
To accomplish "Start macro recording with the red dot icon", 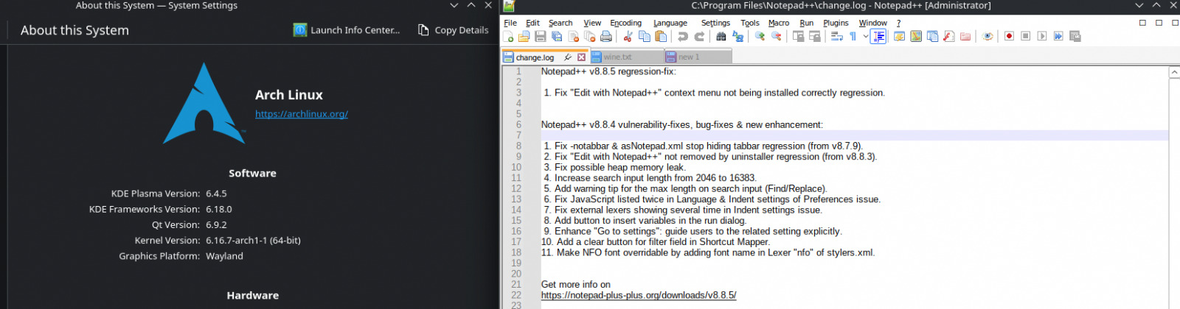I will pyautogui.click(x=1009, y=36).
